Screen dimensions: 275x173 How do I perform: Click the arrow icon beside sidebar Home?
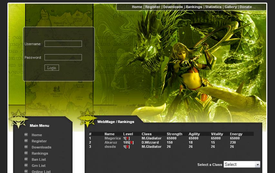(x=26, y=135)
